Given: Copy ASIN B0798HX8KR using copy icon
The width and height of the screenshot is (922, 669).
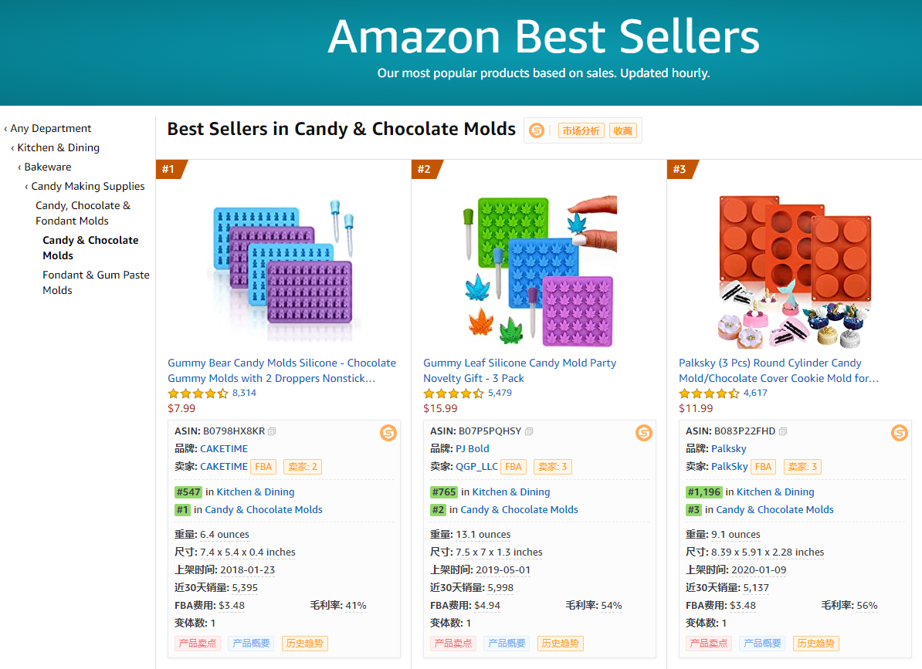Looking at the screenshot, I should 272,431.
